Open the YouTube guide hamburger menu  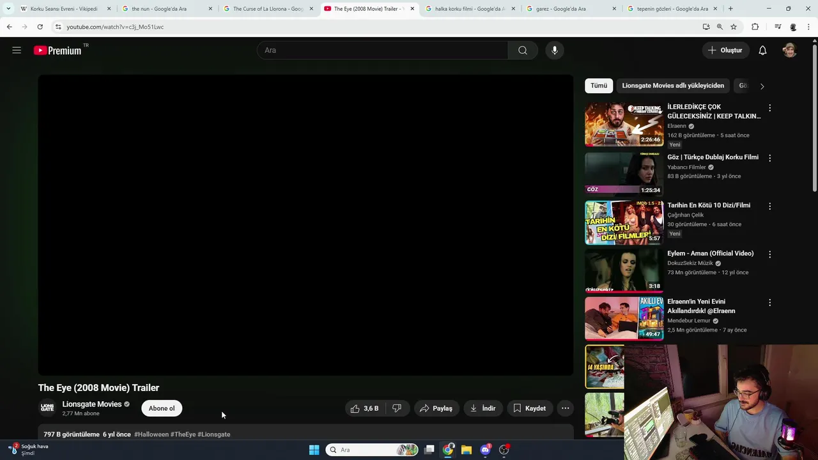click(x=17, y=50)
